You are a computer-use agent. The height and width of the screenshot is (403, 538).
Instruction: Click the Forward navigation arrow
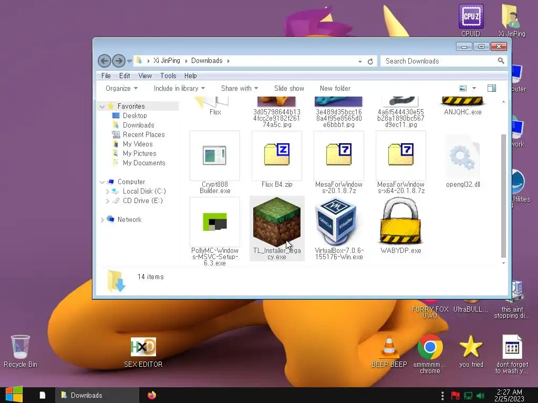pyautogui.click(x=118, y=61)
